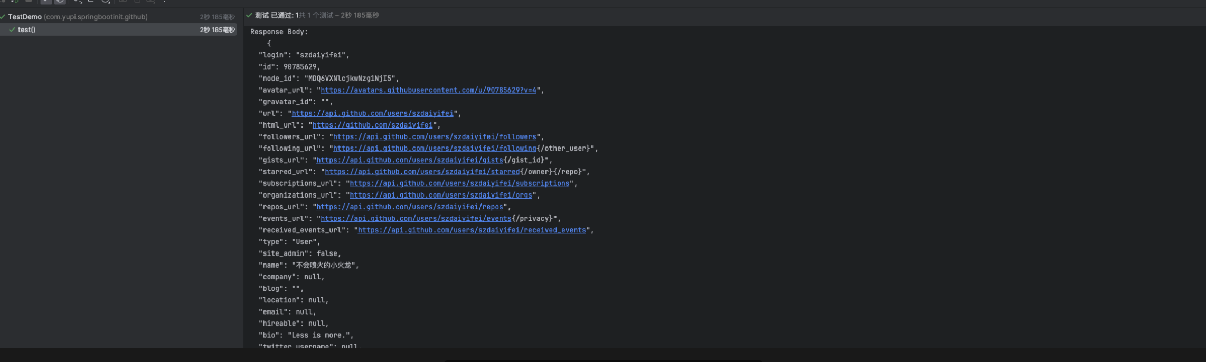Click the test-passed status text
Viewport: 1206px width, 362px height.
(317, 15)
